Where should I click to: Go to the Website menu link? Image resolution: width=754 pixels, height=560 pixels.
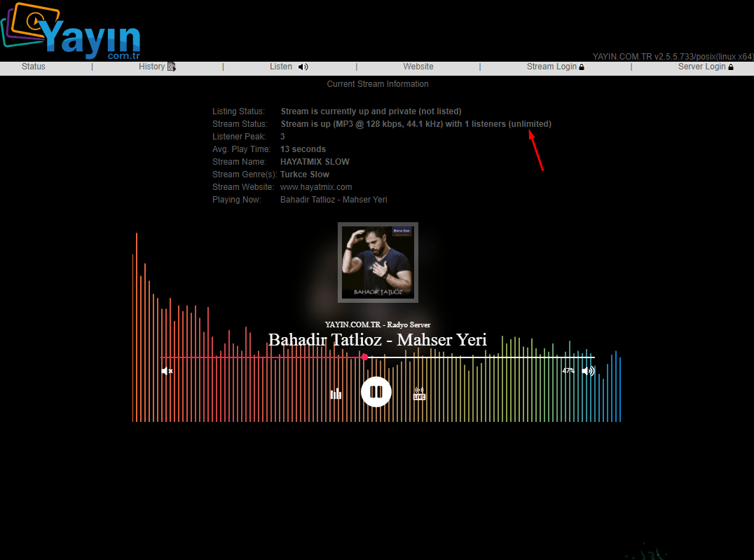pyautogui.click(x=418, y=67)
